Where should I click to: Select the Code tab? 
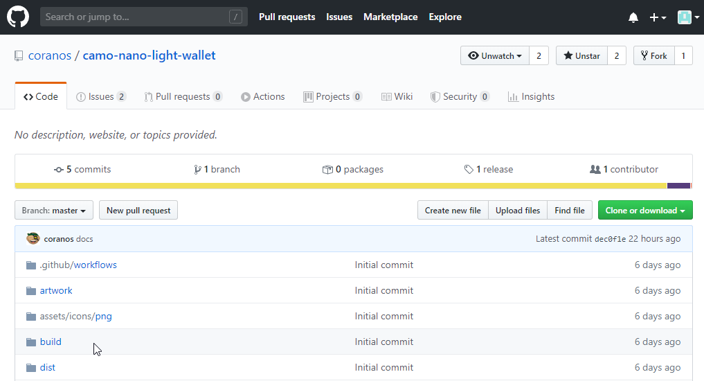click(41, 96)
